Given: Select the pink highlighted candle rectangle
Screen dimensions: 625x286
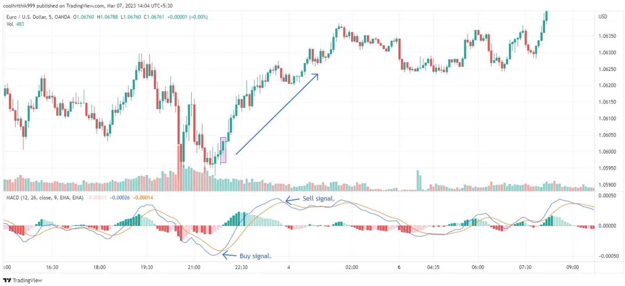Looking at the screenshot, I should point(223,150).
